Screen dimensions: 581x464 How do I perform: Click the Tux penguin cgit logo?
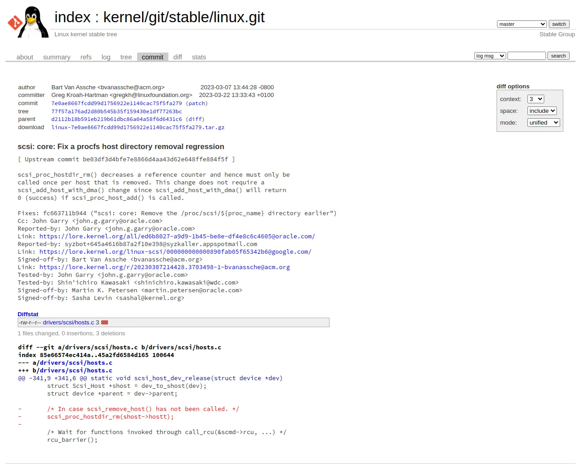(x=28, y=22)
